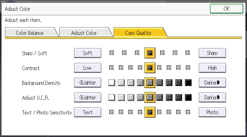Click Darker for Adjust U.C.R.
Image resolution: width=247 pixels, height=137 pixels.
pyautogui.click(x=212, y=98)
